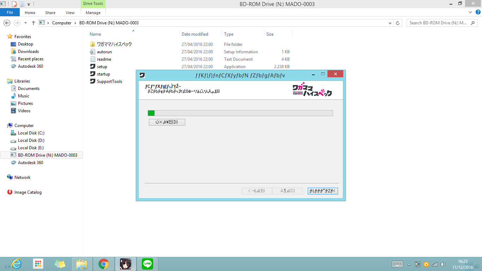Image resolution: width=482 pixels, height=271 pixels.
Task: Click the Internet Explorer taskbar icon
Action: [16, 264]
